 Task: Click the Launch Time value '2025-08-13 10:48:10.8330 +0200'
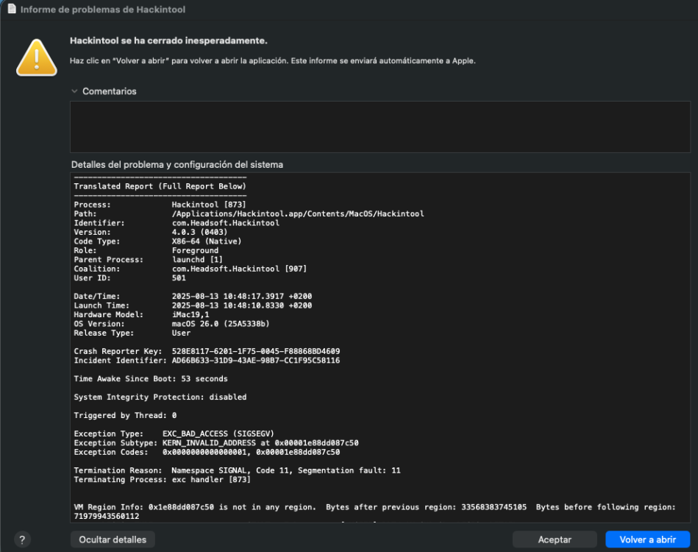tap(242, 305)
